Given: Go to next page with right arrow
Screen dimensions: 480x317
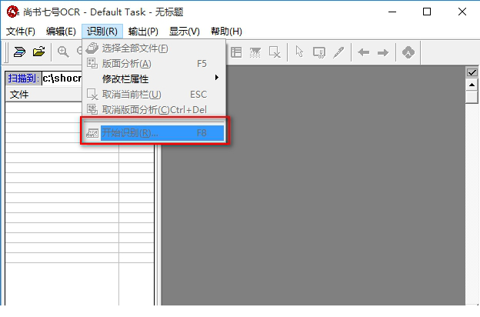Looking at the screenshot, I should 383,52.
